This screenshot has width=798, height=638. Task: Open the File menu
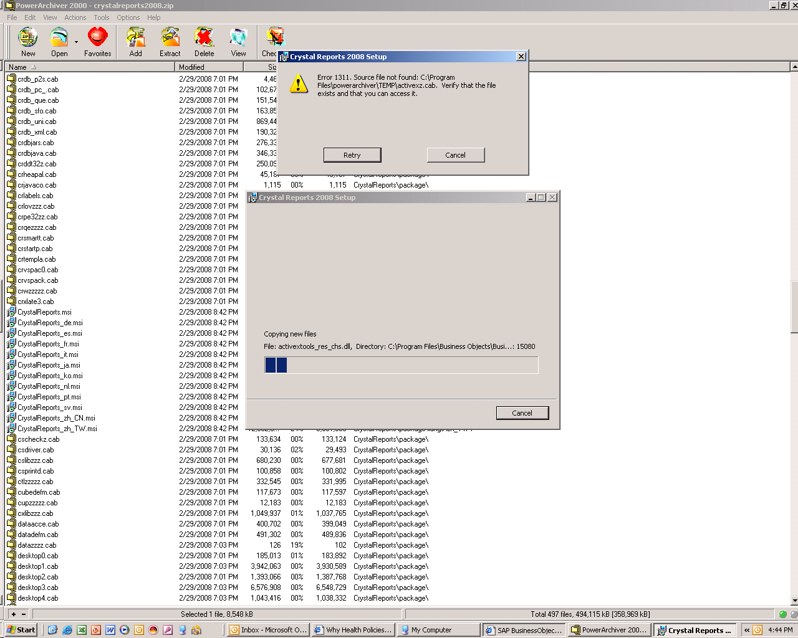pyautogui.click(x=12, y=17)
